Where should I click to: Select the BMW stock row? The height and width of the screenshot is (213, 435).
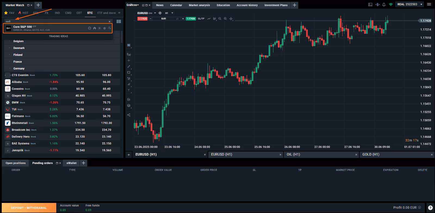click(62, 103)
